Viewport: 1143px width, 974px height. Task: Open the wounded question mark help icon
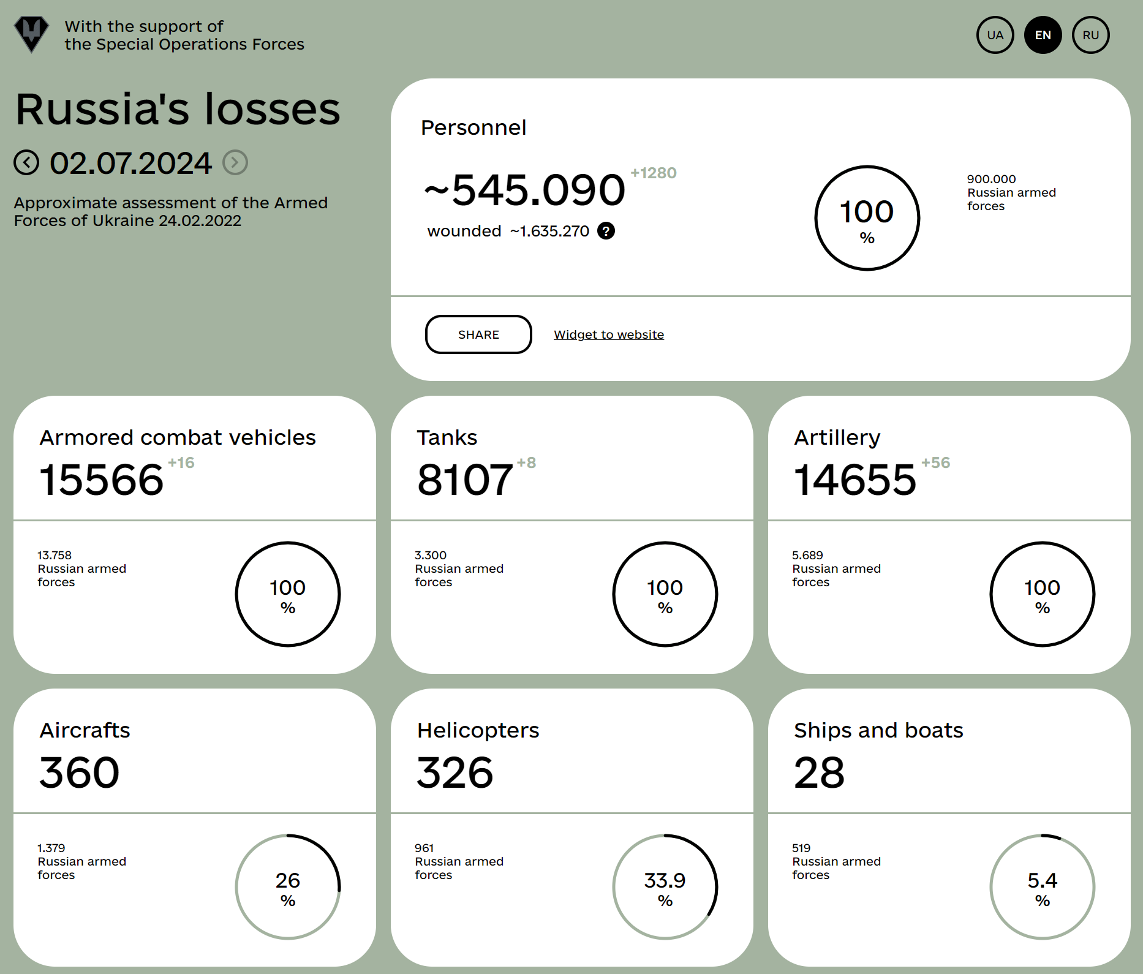coord(606,231)
